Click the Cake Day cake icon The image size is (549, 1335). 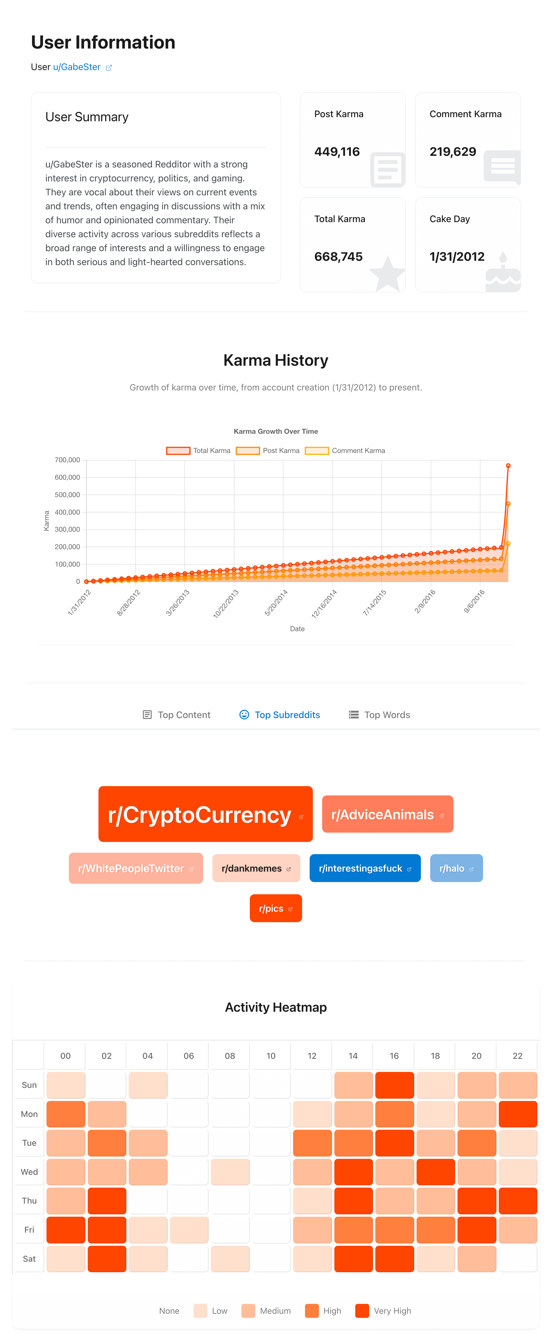[x=503, y=272]
